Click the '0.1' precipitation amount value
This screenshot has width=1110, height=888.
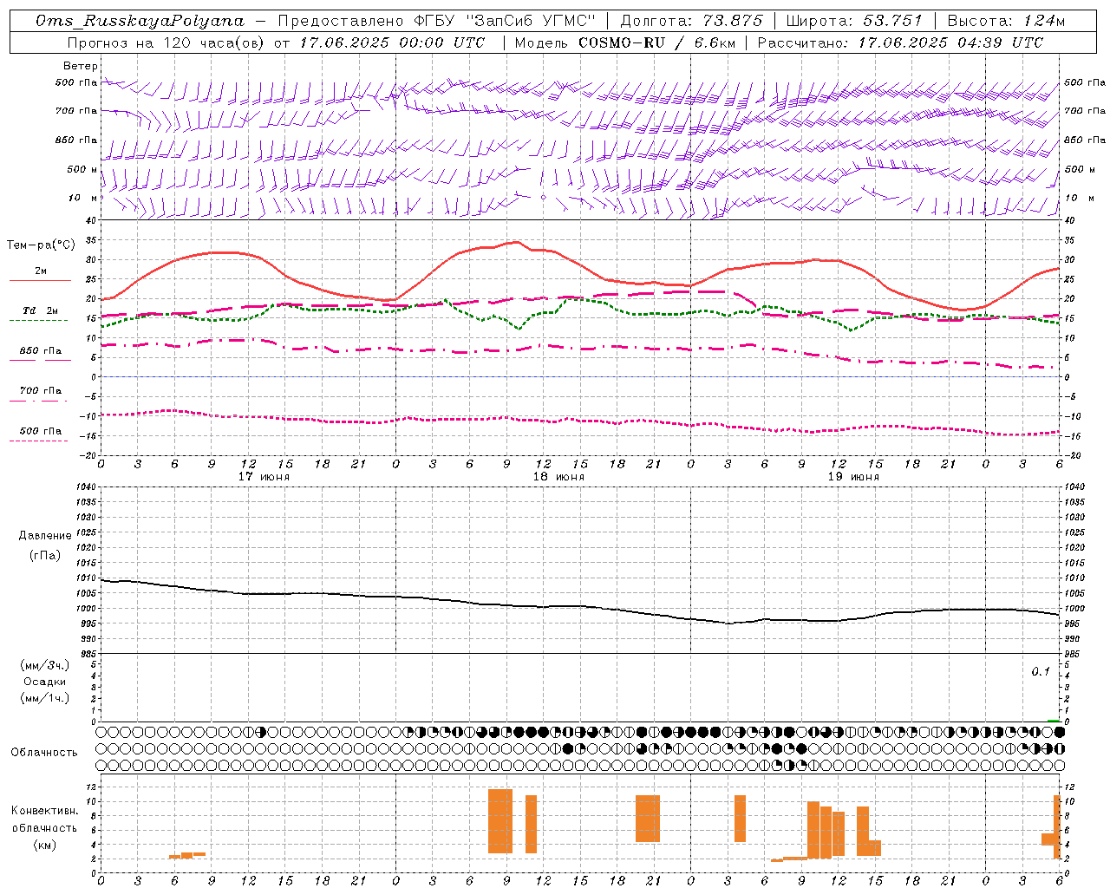coord(1041,672)
